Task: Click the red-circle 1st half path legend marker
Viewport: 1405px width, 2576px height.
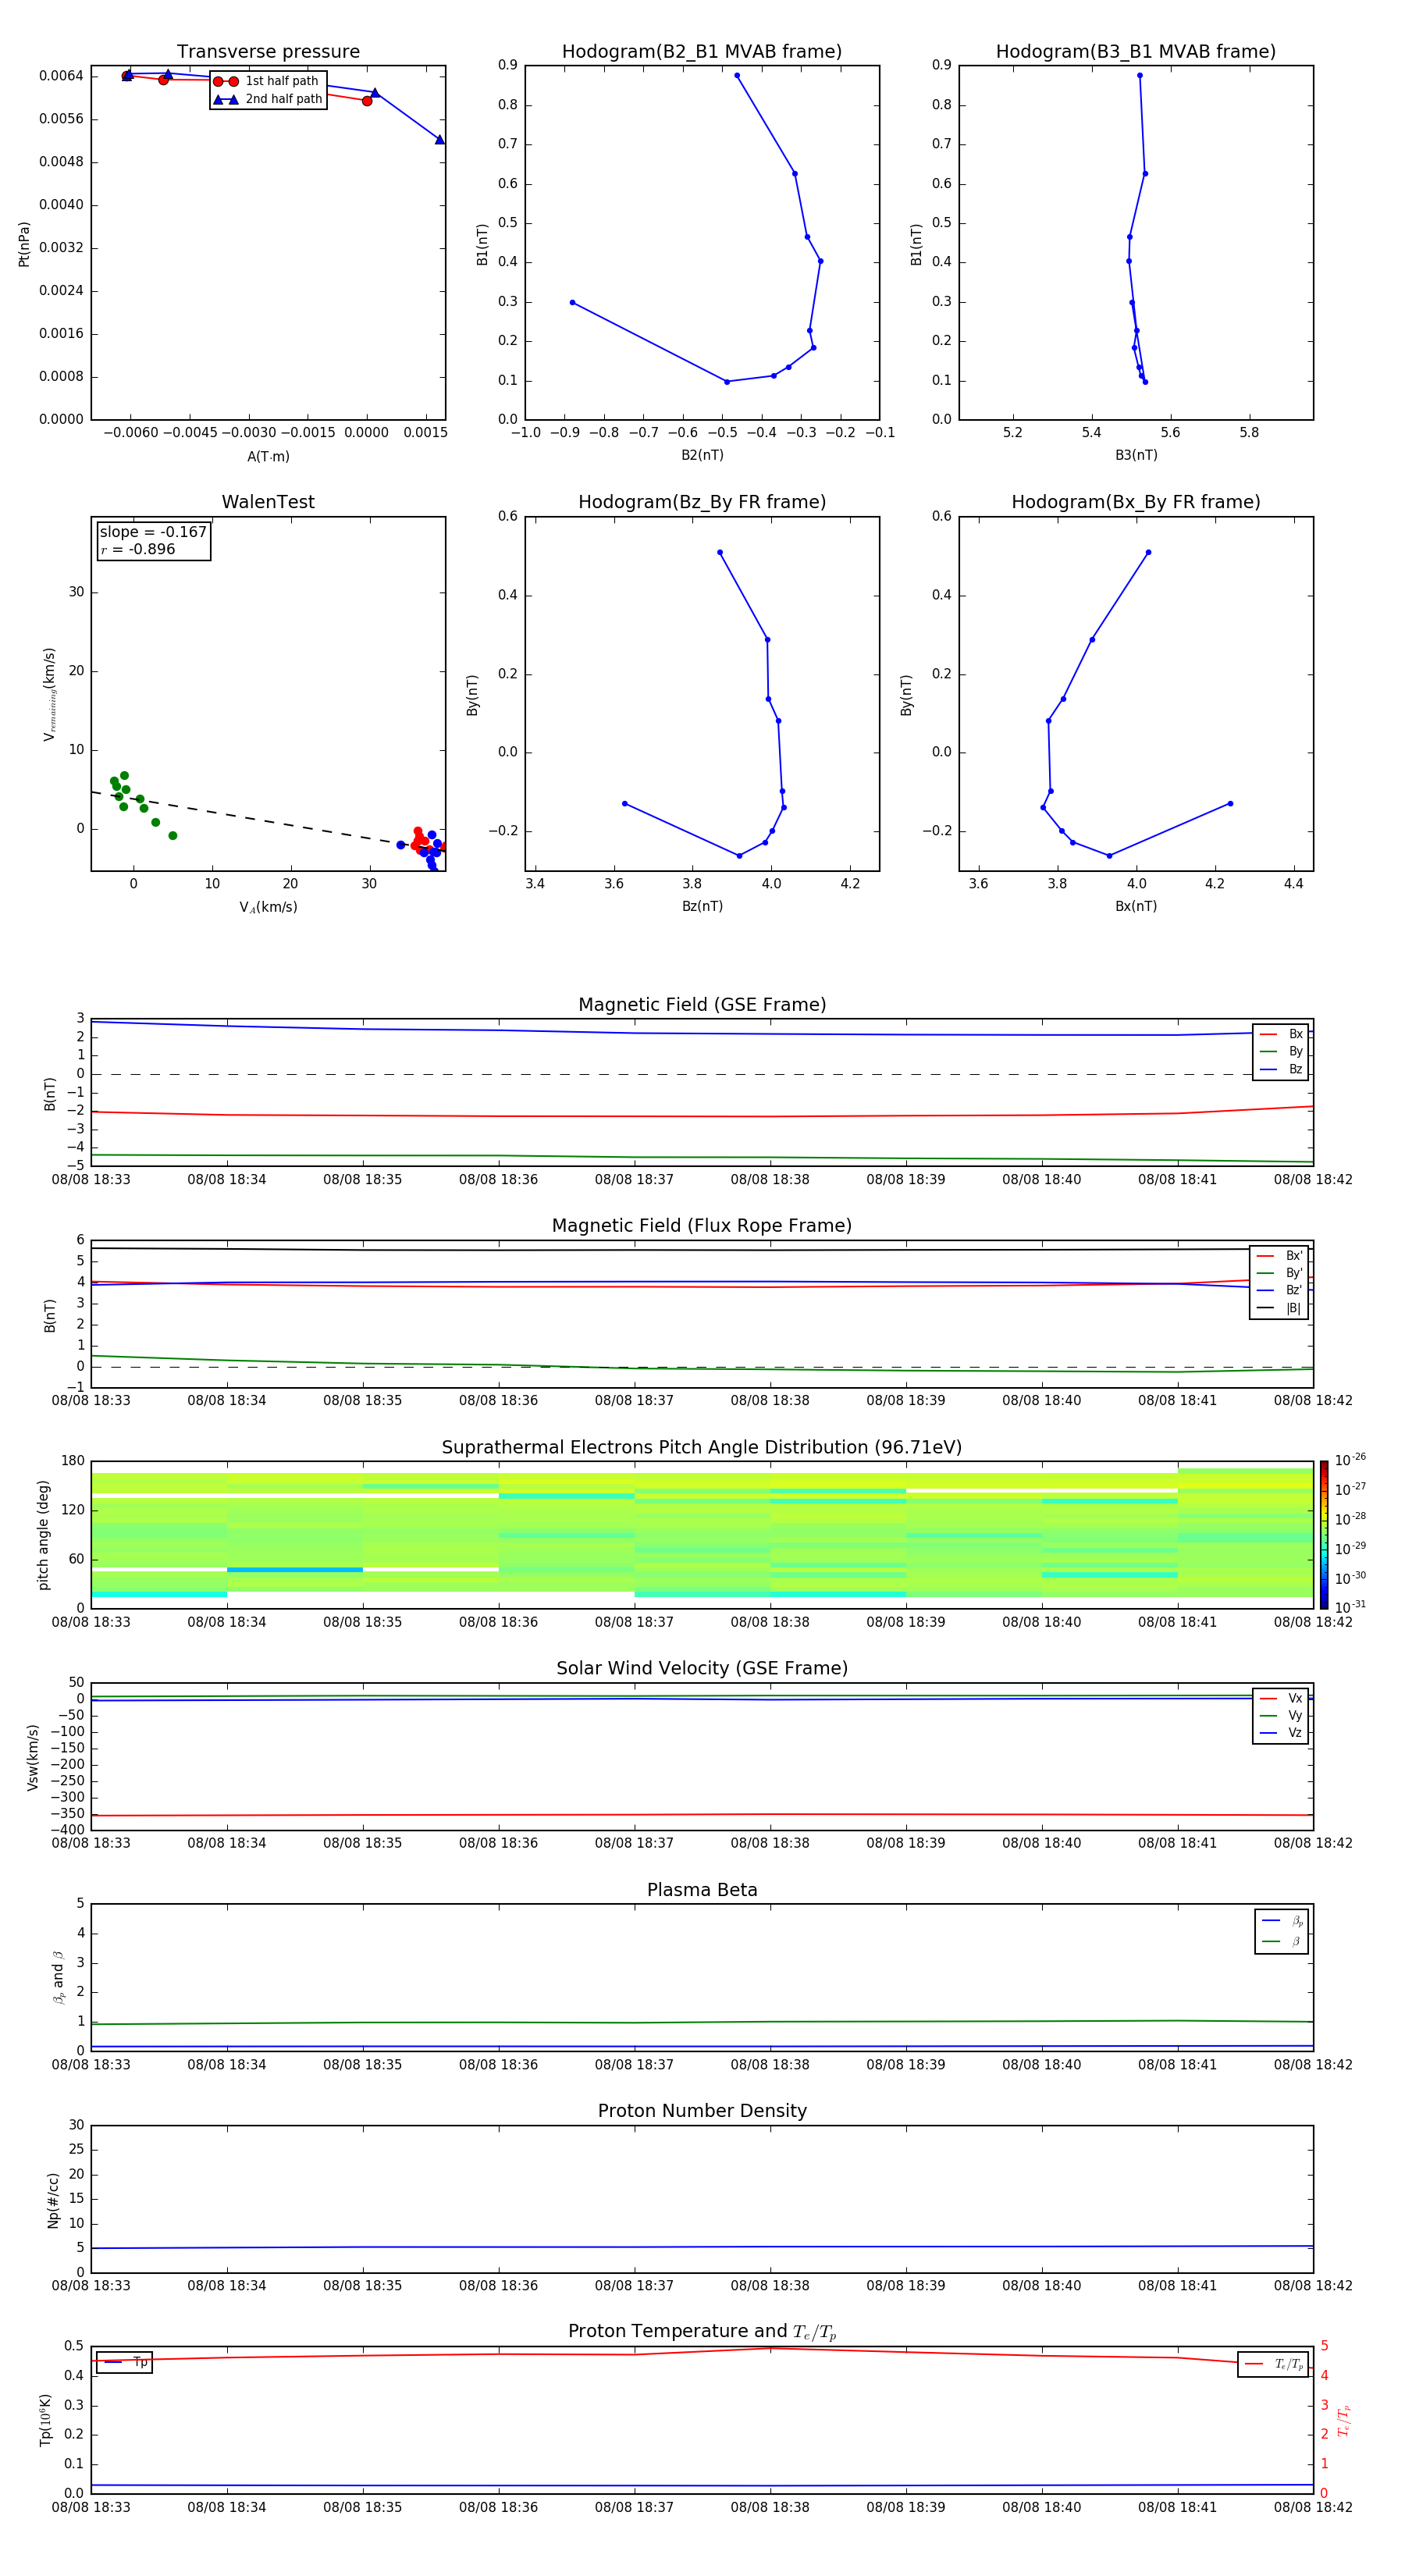Action: [x=226, y=82]
